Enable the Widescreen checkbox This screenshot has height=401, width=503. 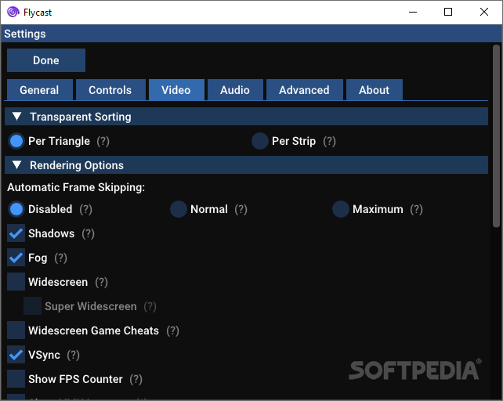pos(16,282)
